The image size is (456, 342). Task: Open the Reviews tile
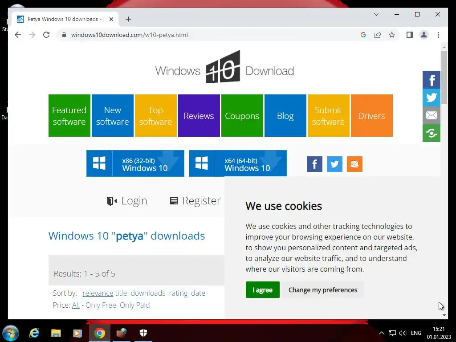coord(199,115)
